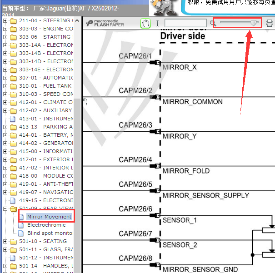
Task: Click the MIRROR_COMMON label in diagram
Action: [x=193, y=102]
